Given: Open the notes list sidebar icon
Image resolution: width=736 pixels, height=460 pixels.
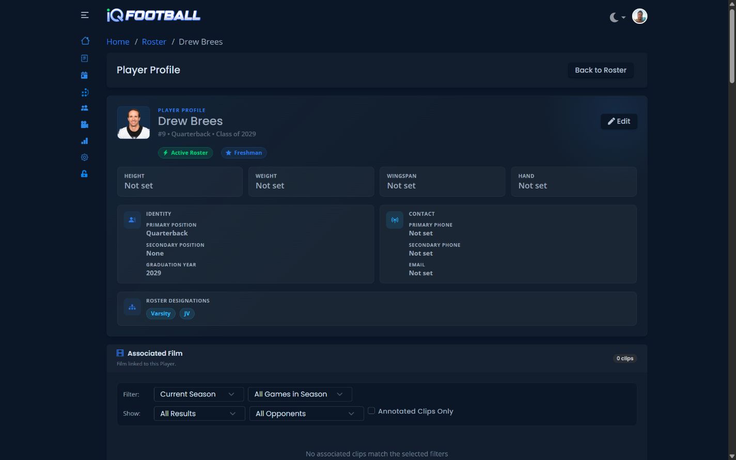Looking at the screenshot, I should 85,58.
